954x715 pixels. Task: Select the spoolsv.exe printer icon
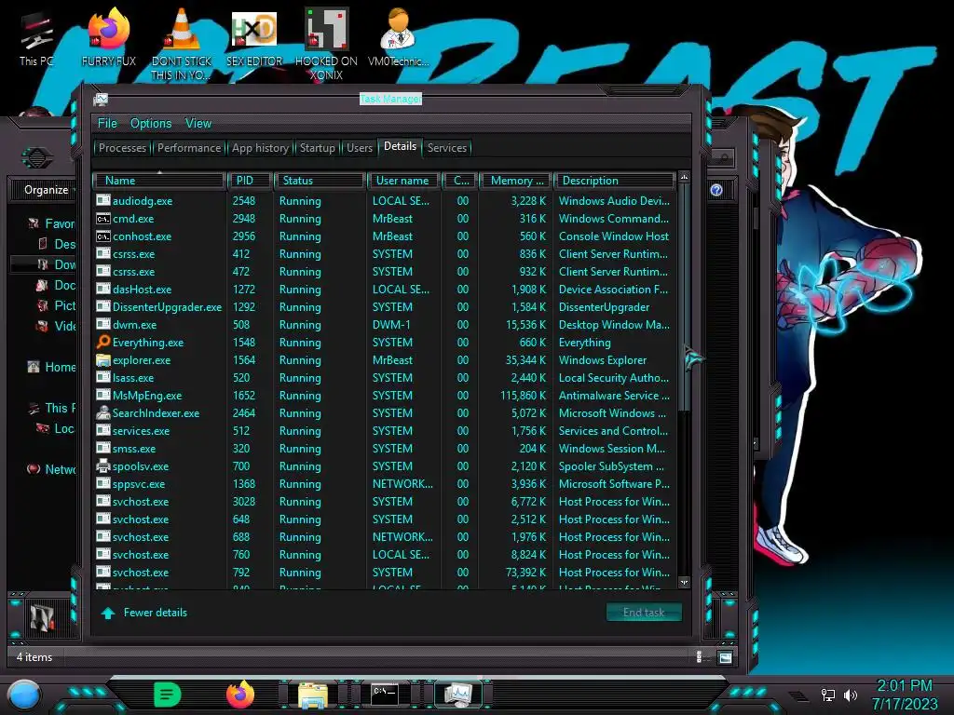(x=103, y=466)
